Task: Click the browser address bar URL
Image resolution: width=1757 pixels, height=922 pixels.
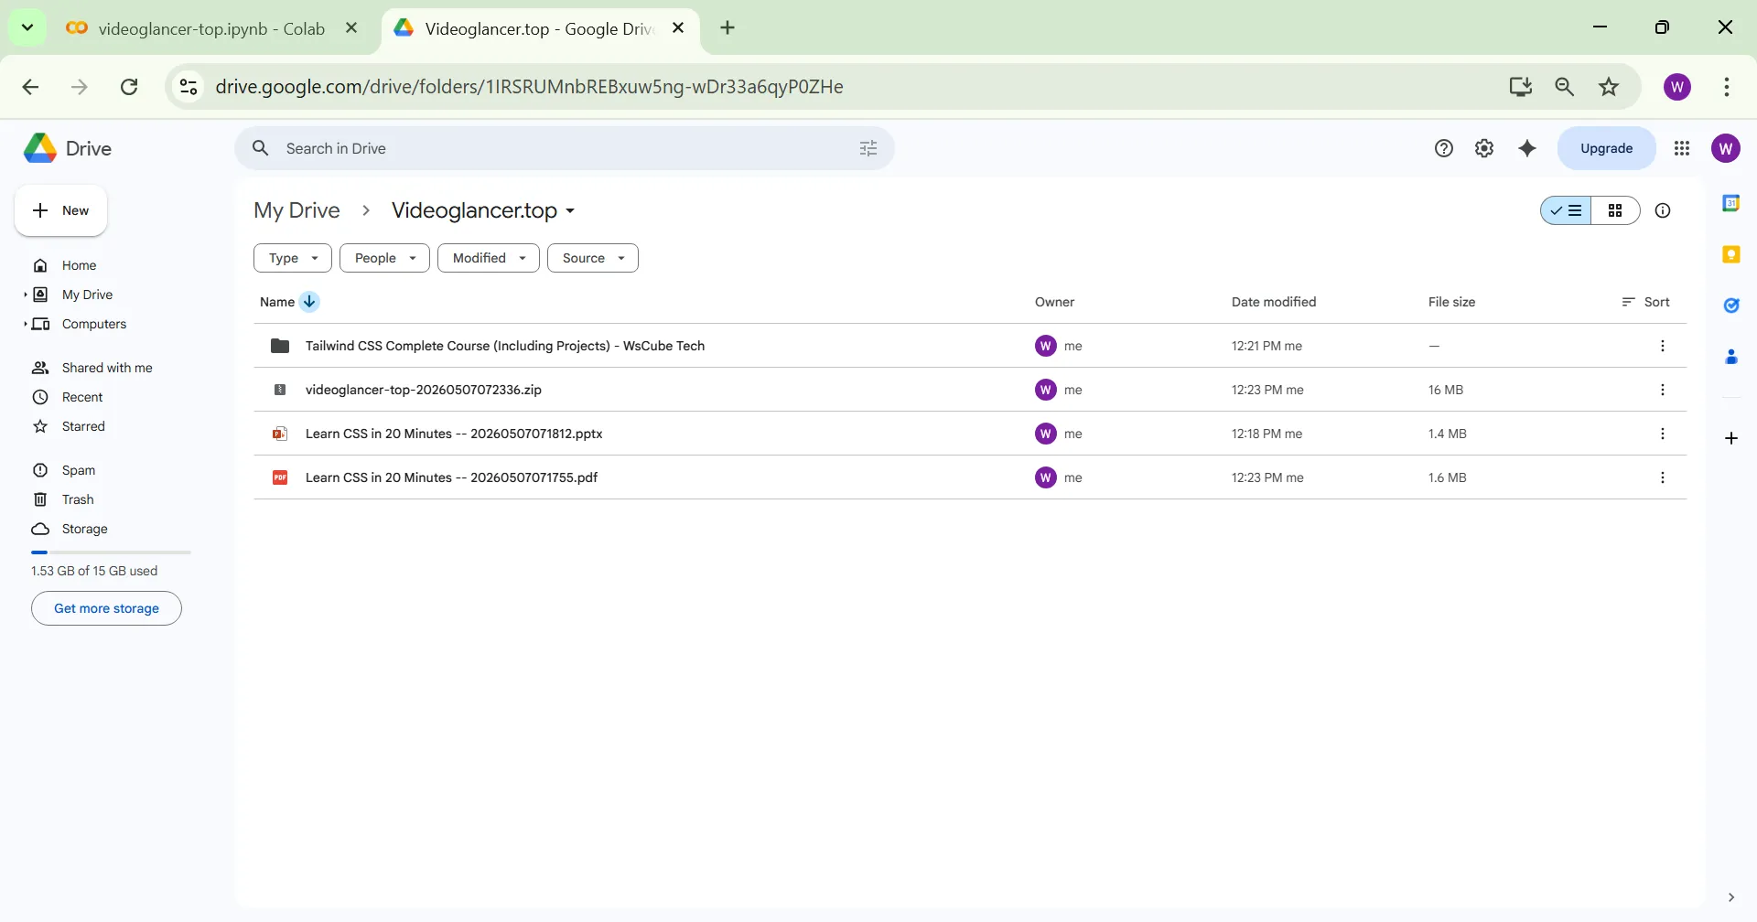Action: tap(529, 87)
